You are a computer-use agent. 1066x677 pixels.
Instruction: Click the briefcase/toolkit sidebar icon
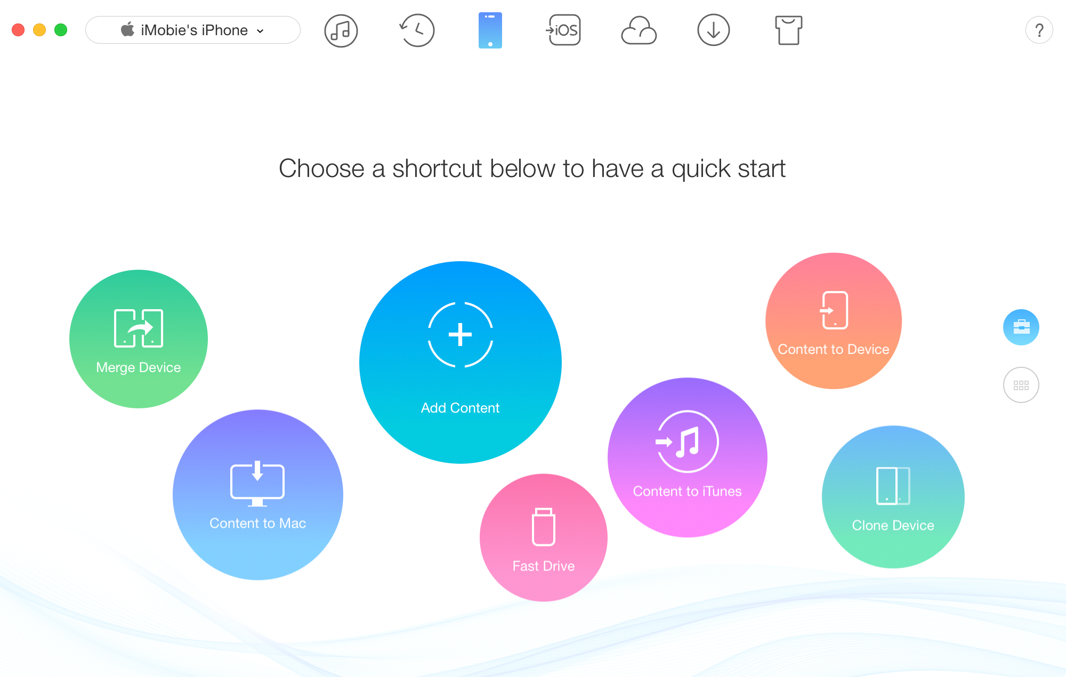point(1021,326)
